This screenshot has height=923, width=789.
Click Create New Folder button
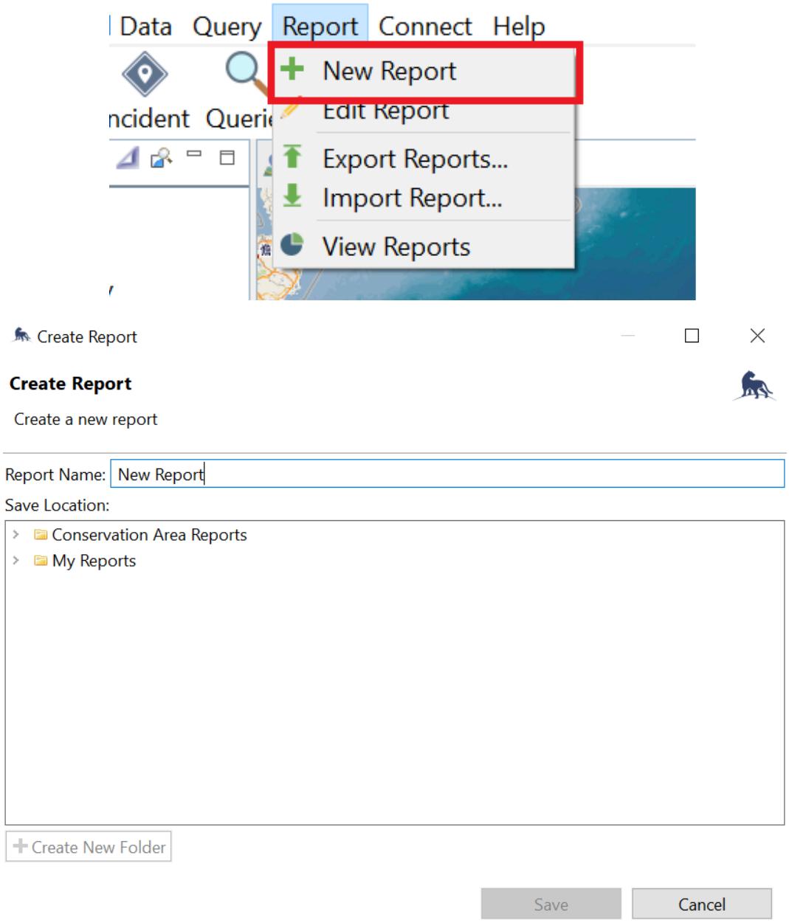coord(89,847)
